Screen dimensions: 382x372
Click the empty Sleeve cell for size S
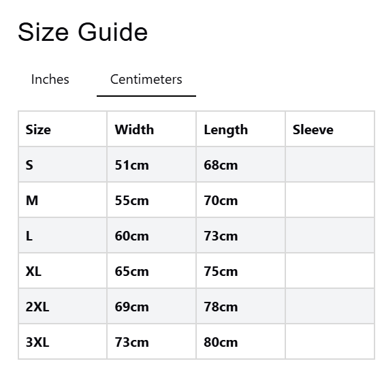click(330, 165)
